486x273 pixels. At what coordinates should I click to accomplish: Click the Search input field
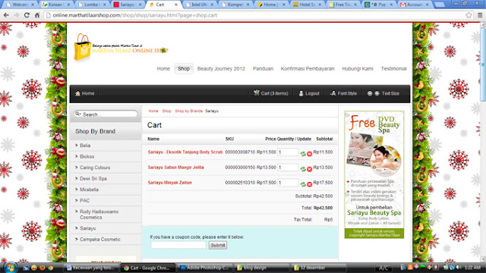106,115
